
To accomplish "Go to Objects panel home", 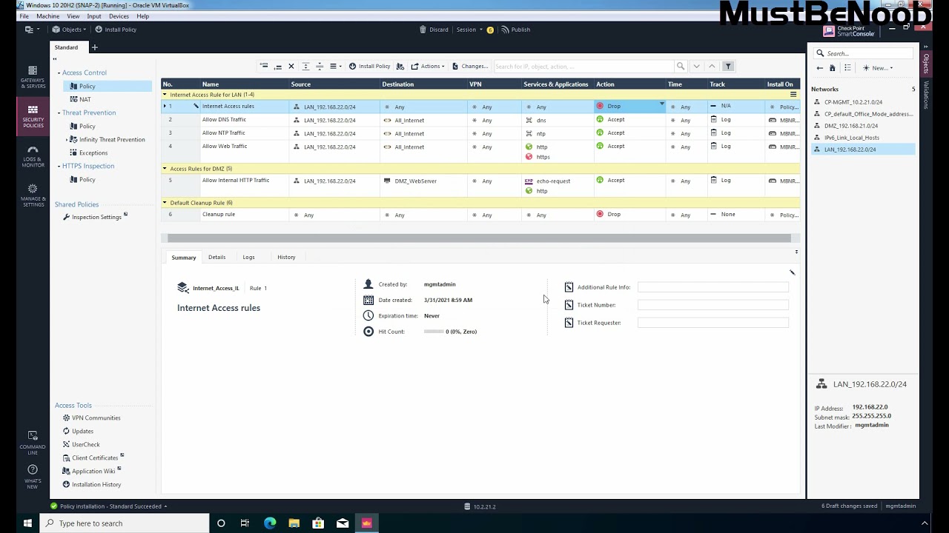I will point(833,67).
